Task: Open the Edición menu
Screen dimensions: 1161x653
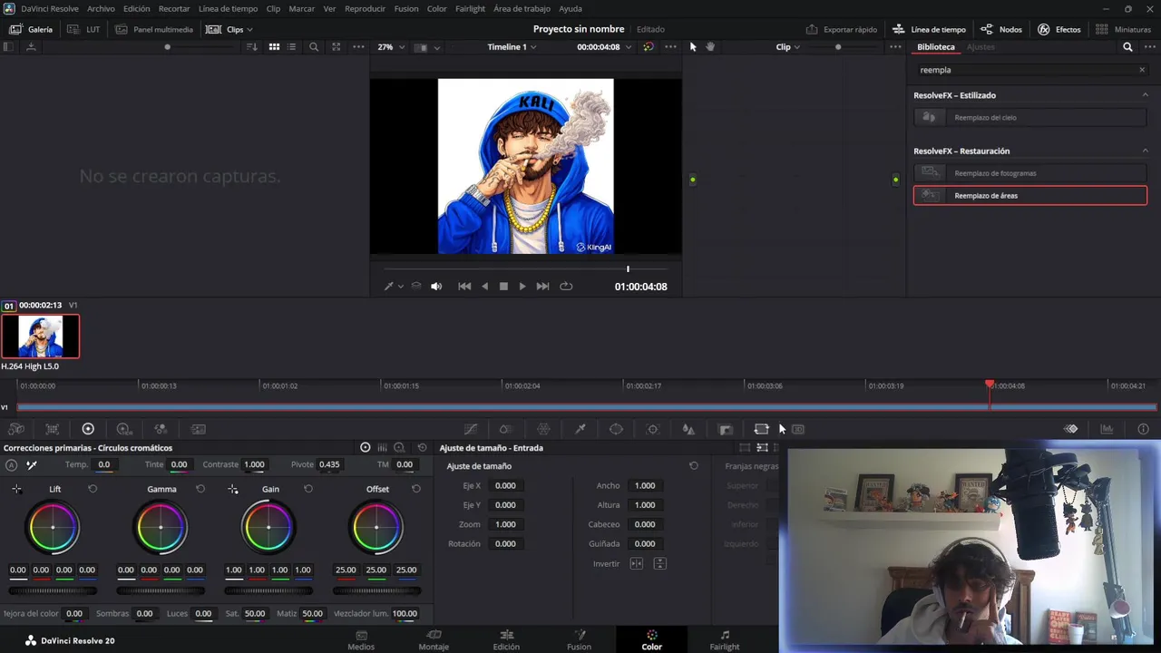Action: (x=136, y=8)
